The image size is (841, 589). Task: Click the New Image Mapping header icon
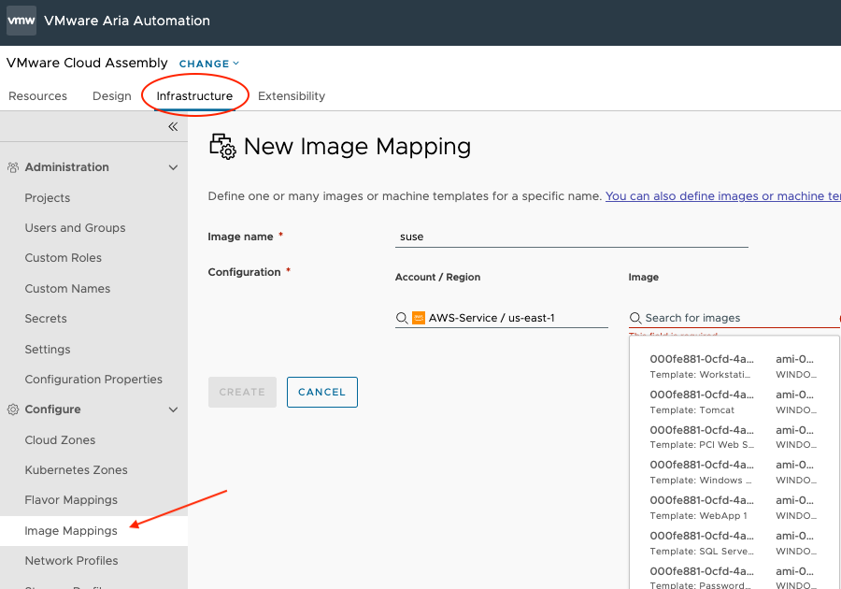click(222, 147)
